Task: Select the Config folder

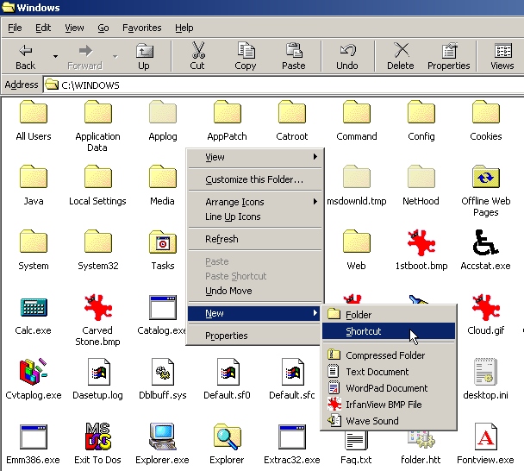Action: tap(421, 121)
